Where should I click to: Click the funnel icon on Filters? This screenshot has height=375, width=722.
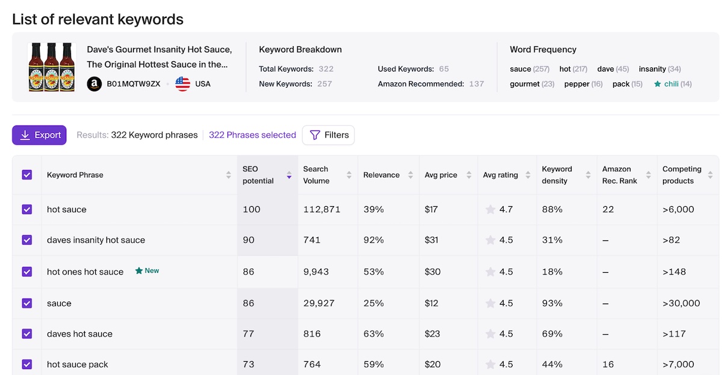click(315, 135)
